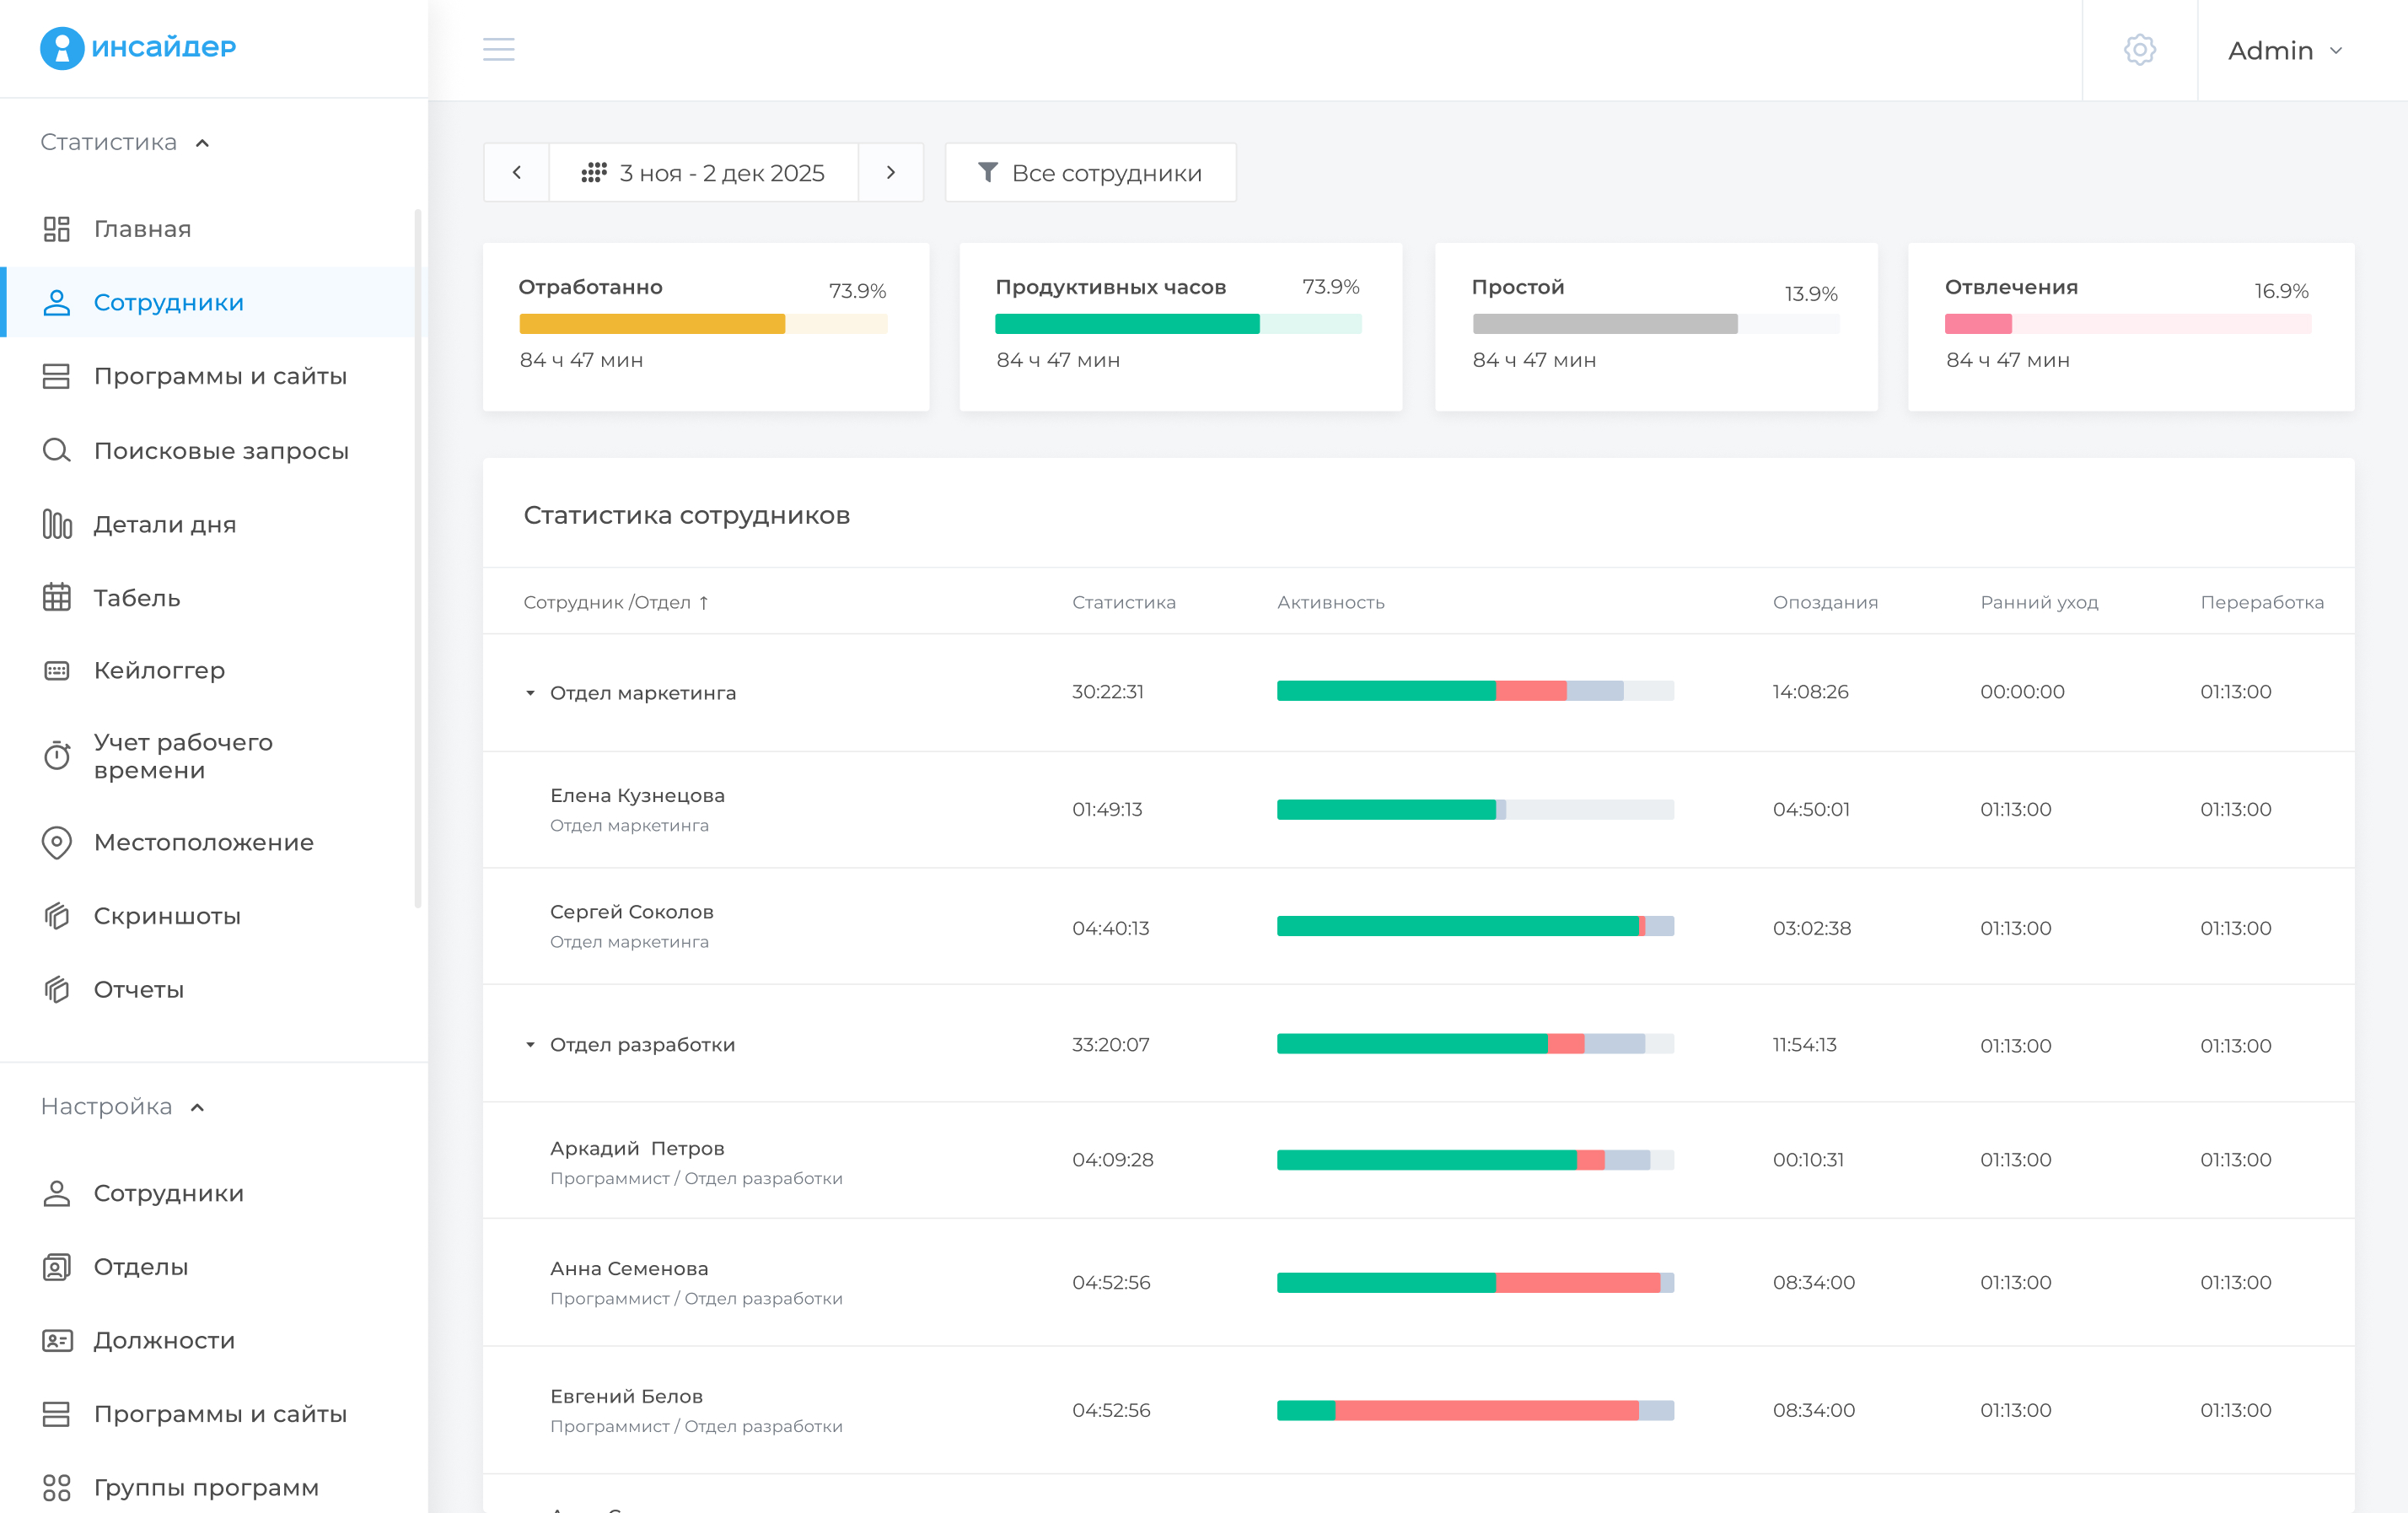Click the work time stopwatch icon
Viewport: 2408px width, 1513px height.
(57, 756)
